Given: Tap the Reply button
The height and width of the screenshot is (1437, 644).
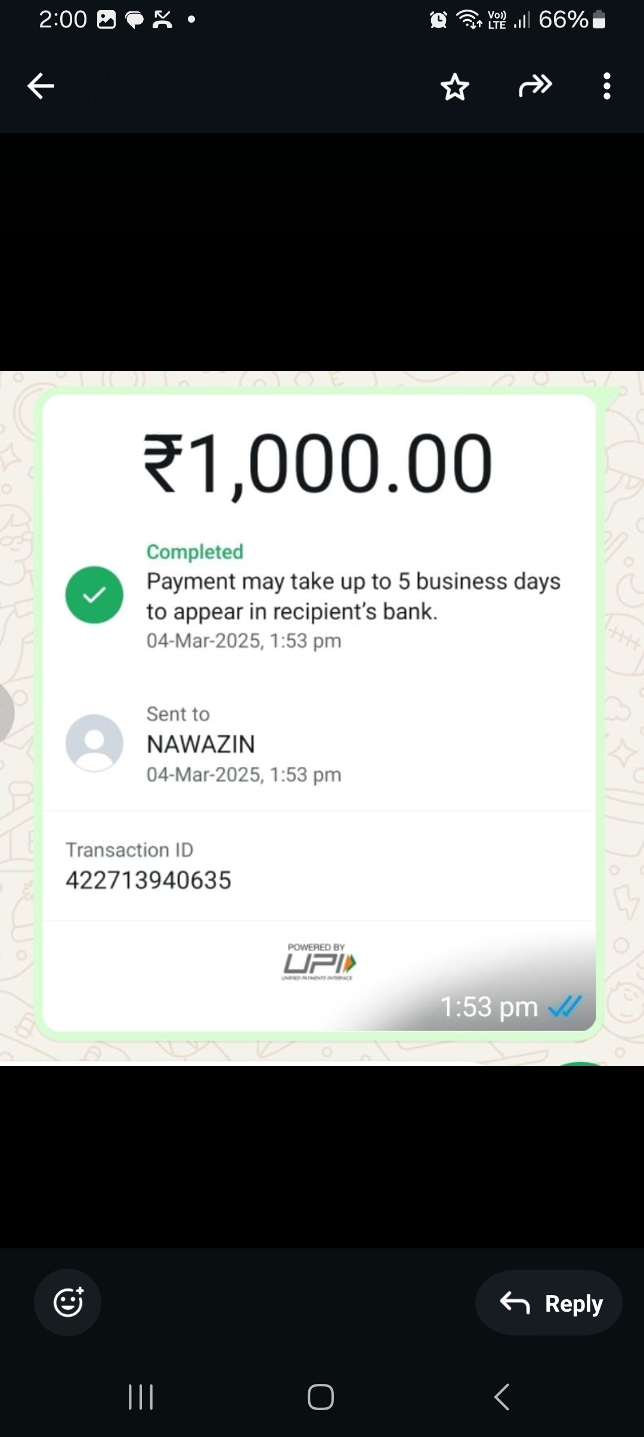Looking at the screenshot, I should pyautogui.click(x=549, y=1303).
